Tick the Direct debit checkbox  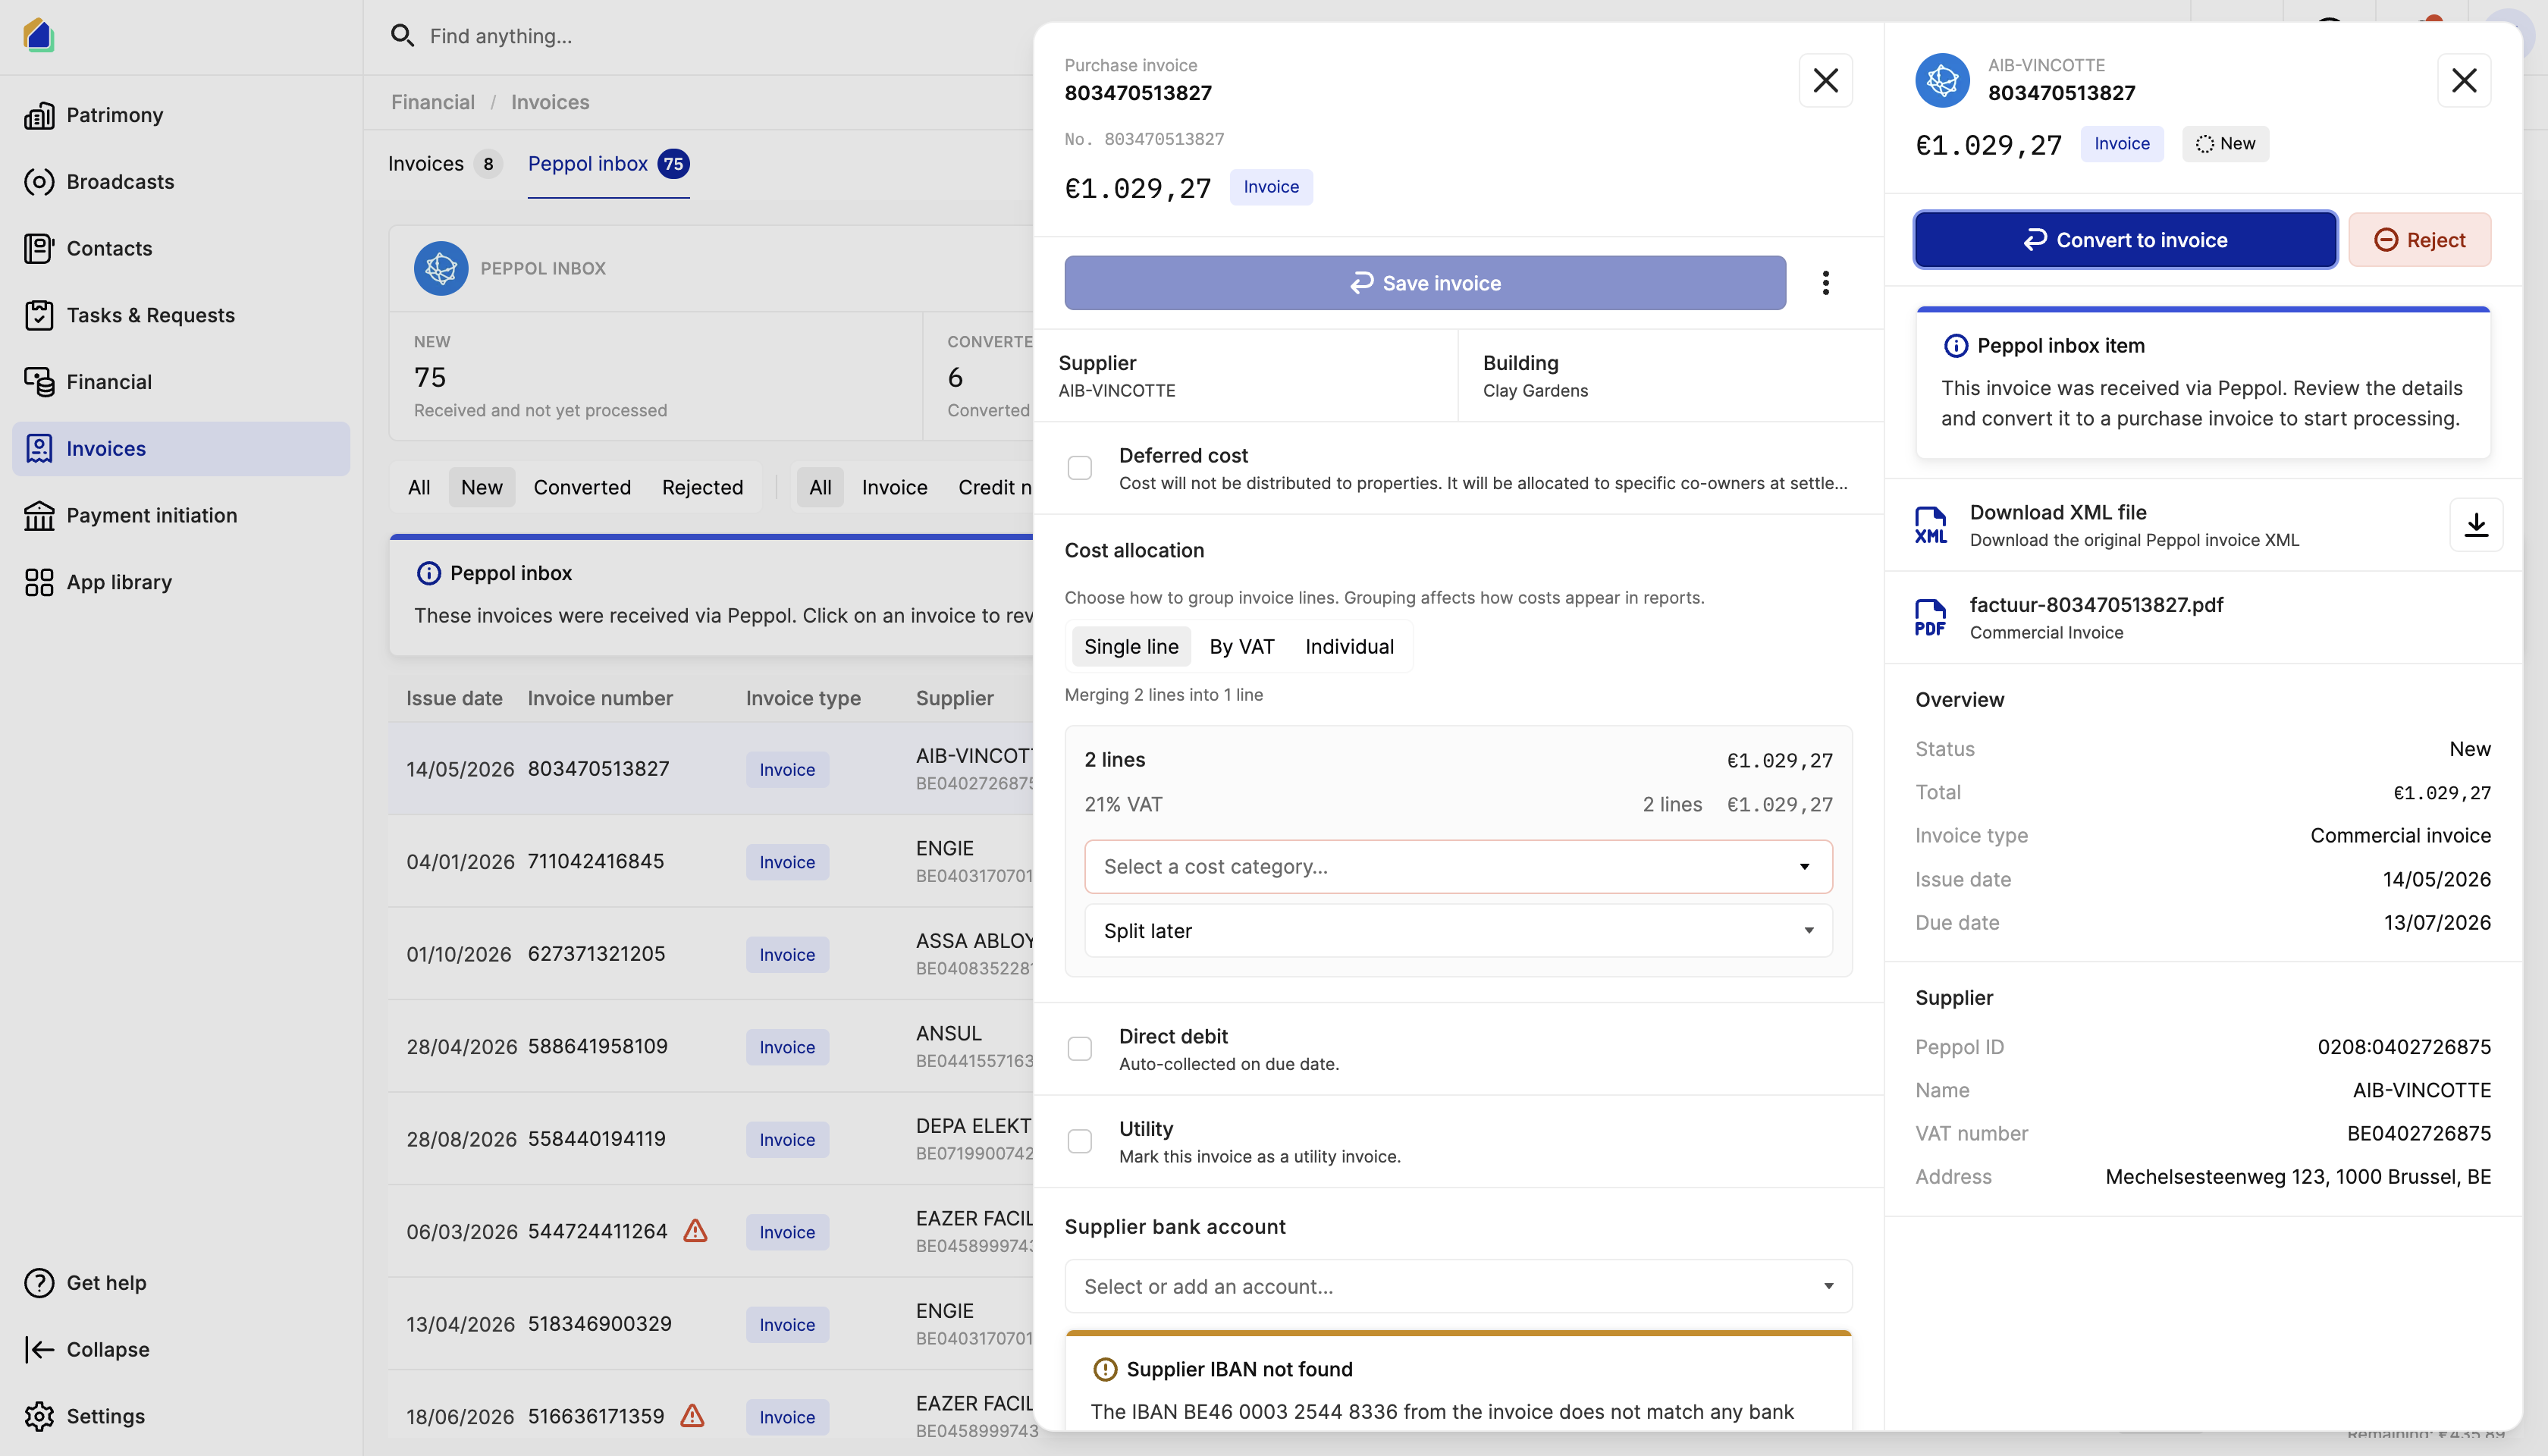(x=1079, y=1049)
